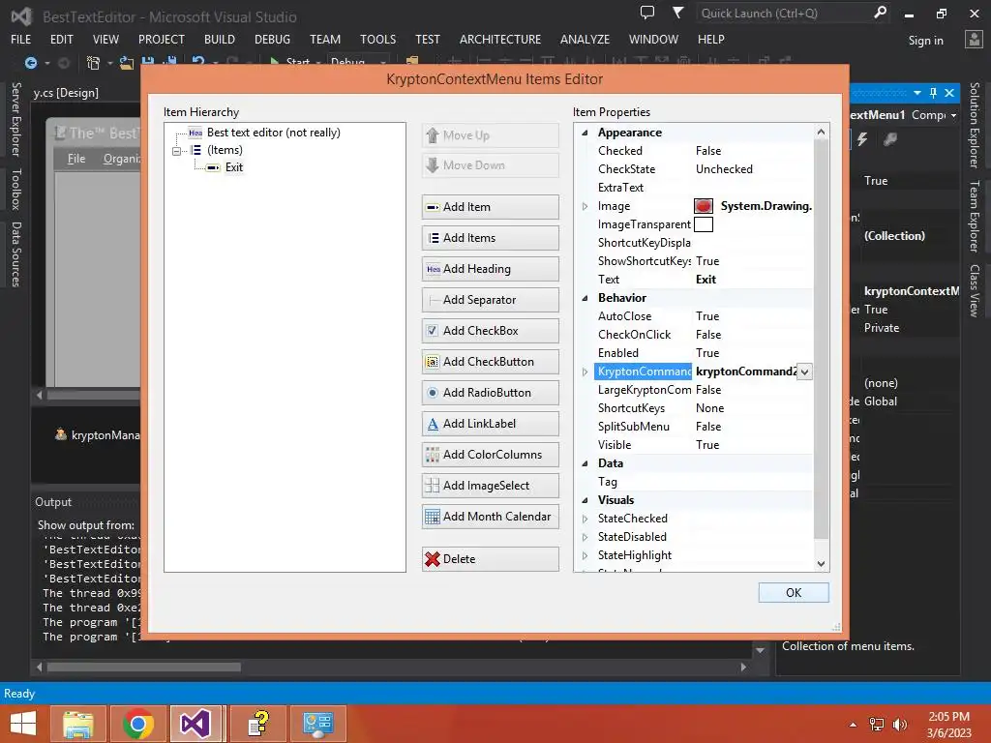
Task: Open the Toolbox side tab
Action: pos(16,190)
